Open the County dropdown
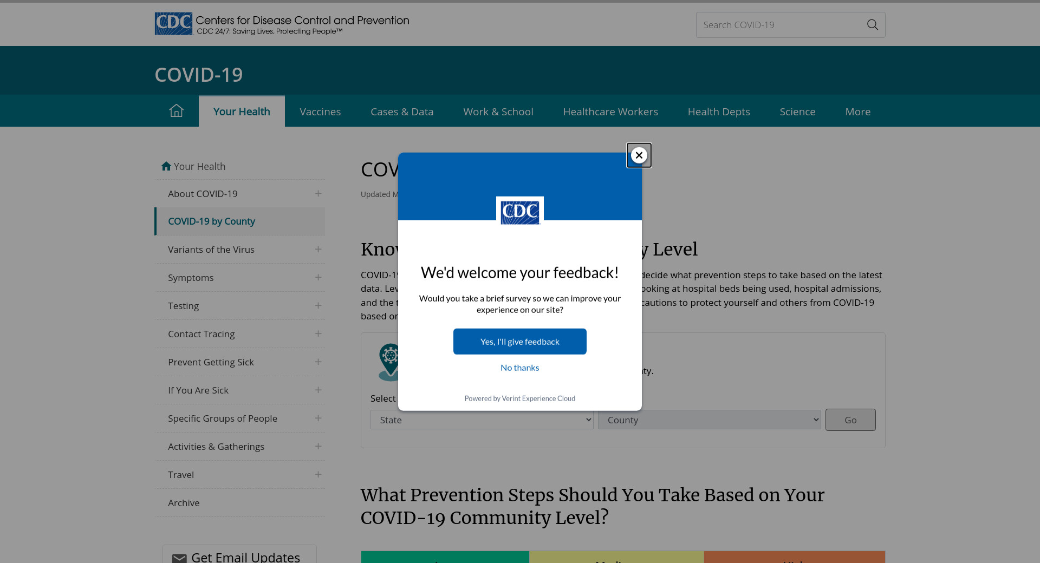Viewport: 1040px width, 563px height. coord(710,420)
